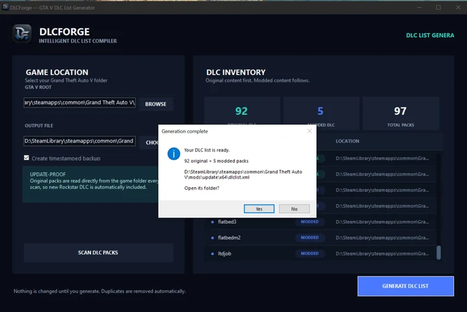Click the dlclist.xml path in dialog

pyautogui.click(x=243, y=174)
